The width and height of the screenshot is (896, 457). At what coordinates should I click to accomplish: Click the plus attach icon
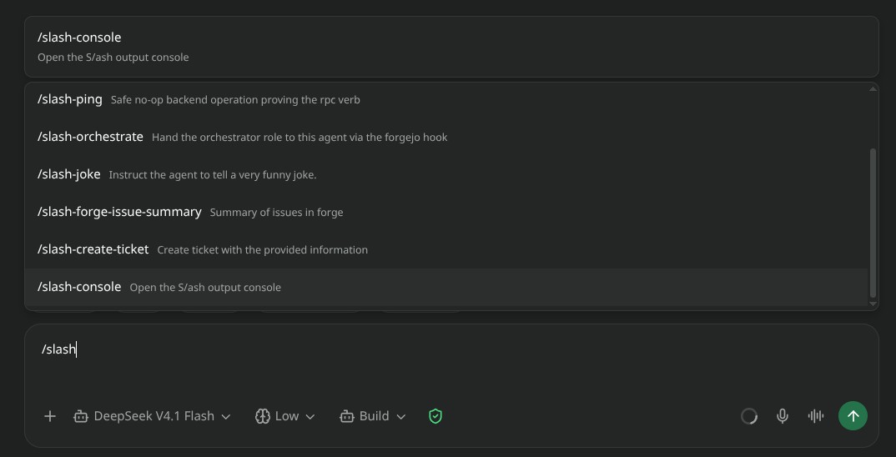click(50, 416)
